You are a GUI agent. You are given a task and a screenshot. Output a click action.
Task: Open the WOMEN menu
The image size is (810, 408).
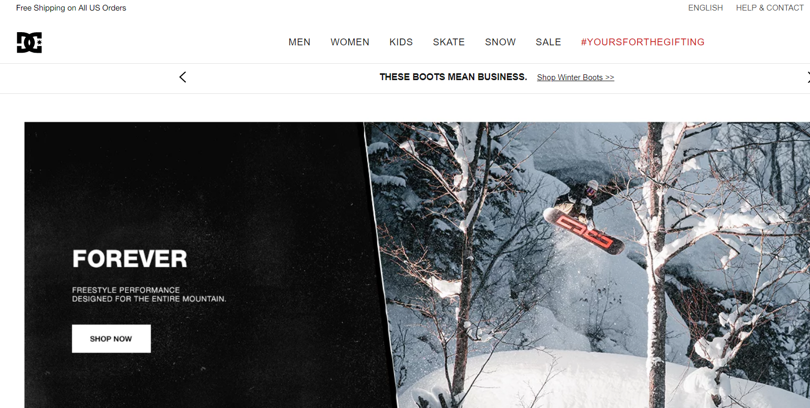pyautogui.click(x=350, y=42)
